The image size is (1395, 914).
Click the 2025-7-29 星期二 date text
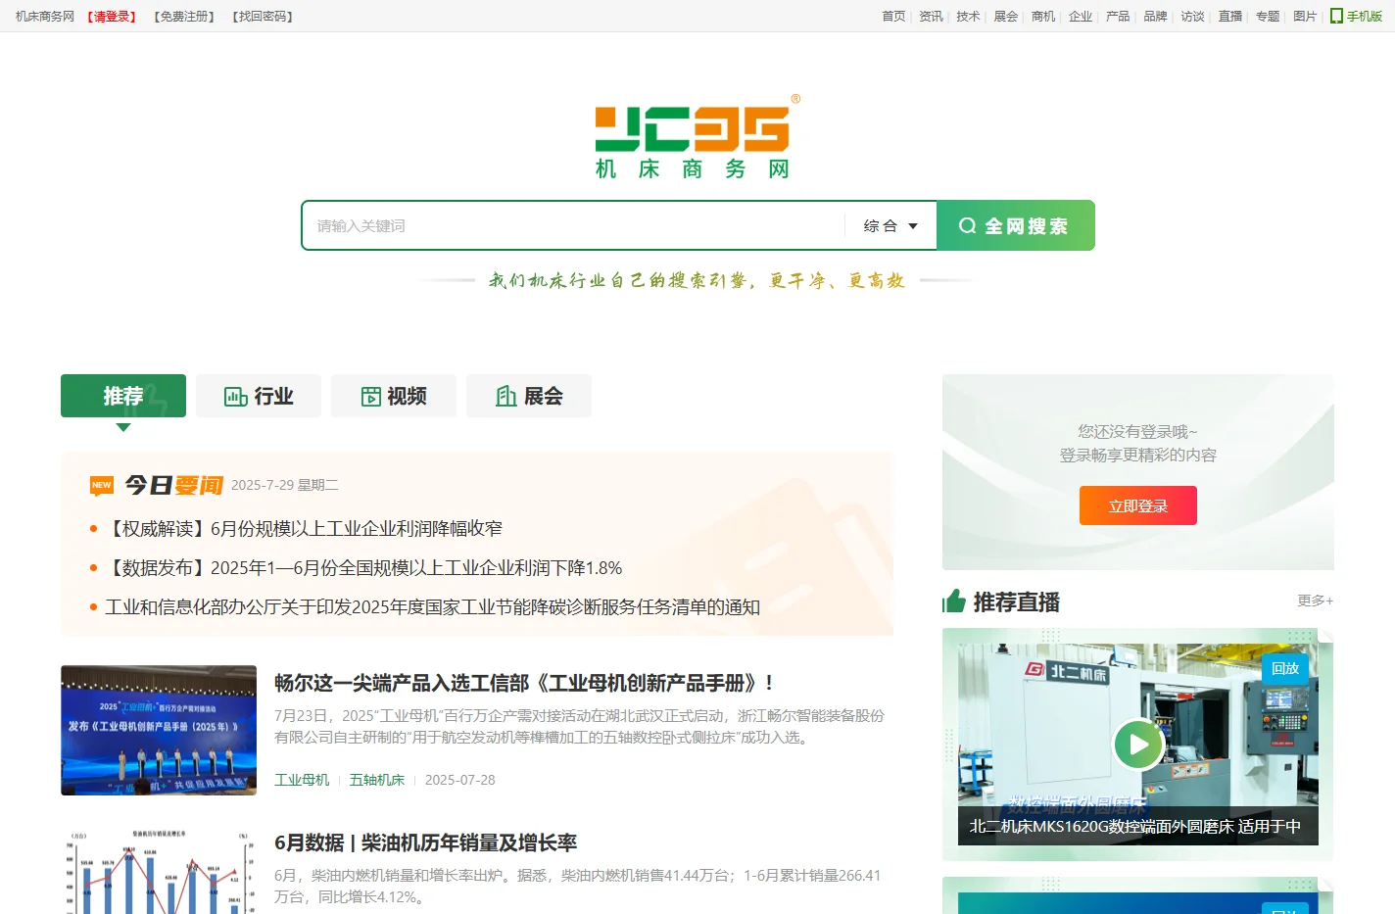click(285, 485)
